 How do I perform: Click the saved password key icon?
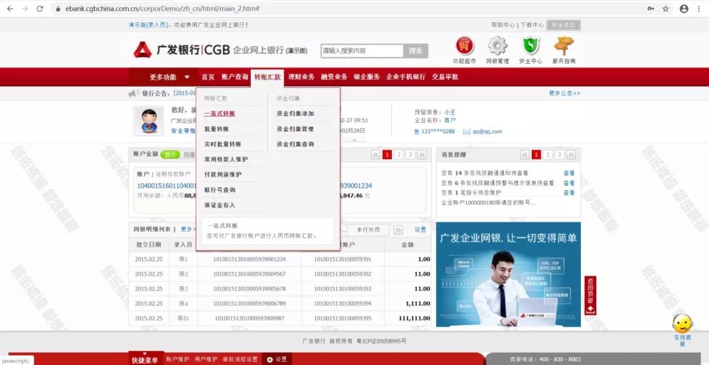651,9
